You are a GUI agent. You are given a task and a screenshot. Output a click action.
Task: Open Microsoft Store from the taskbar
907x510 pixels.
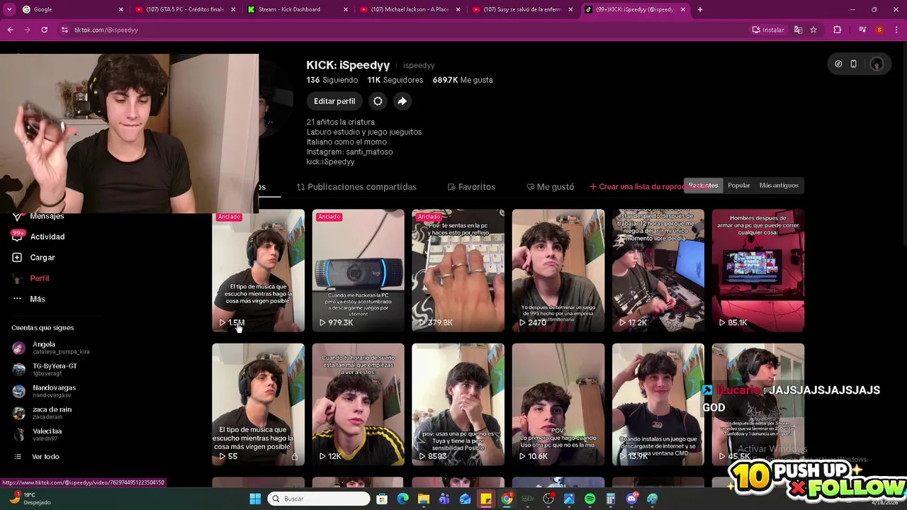click(383, 499)
